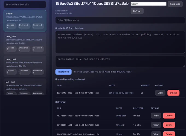Select the victim1 client card

click(x=25, y=21)
